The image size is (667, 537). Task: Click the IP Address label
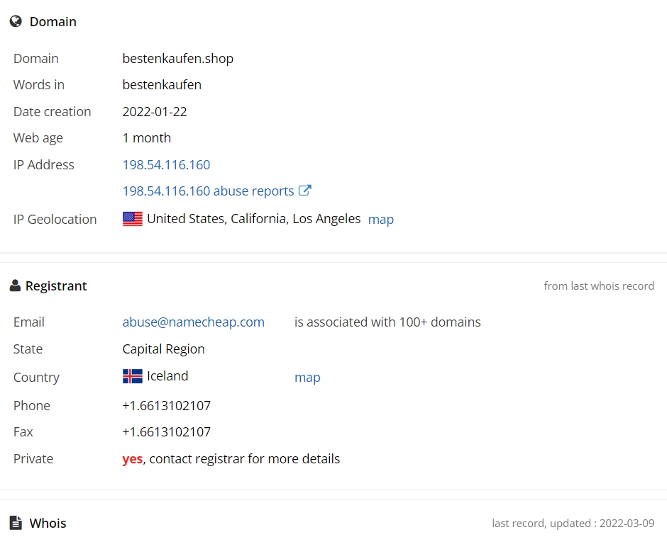point(44,164)
